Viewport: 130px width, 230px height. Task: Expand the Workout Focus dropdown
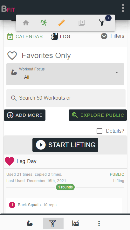coord(65,74)
